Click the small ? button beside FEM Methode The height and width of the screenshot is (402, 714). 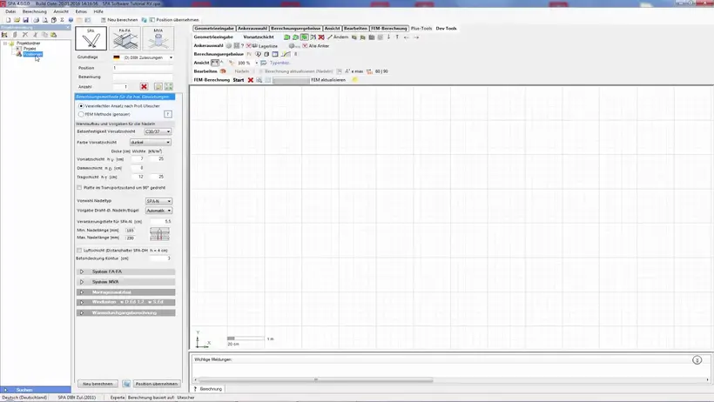(x=168, y=114)
